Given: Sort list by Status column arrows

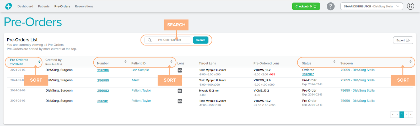Looking at the screenshot, I should [x=334, y=62].
